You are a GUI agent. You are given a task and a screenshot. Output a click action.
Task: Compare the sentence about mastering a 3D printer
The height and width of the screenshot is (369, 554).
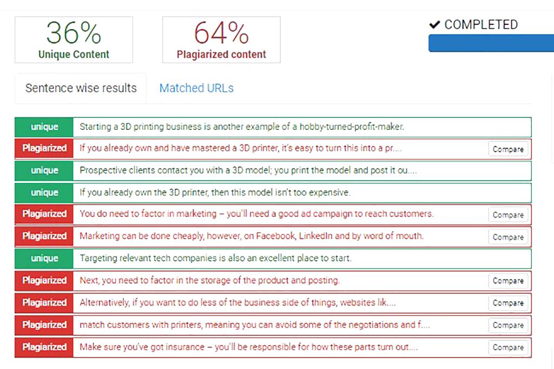(507, 149)
